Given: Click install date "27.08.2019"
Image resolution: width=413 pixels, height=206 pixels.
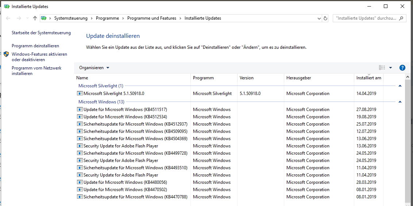Looking at the screenshot, I should click(366, 109).
